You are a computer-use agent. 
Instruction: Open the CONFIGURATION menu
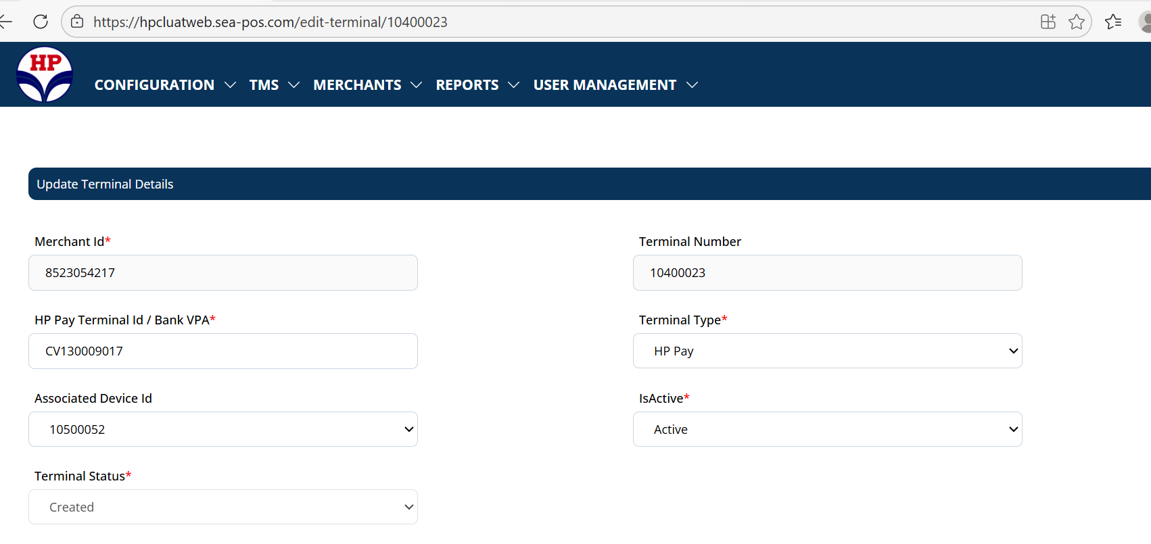tap(164, 85)
